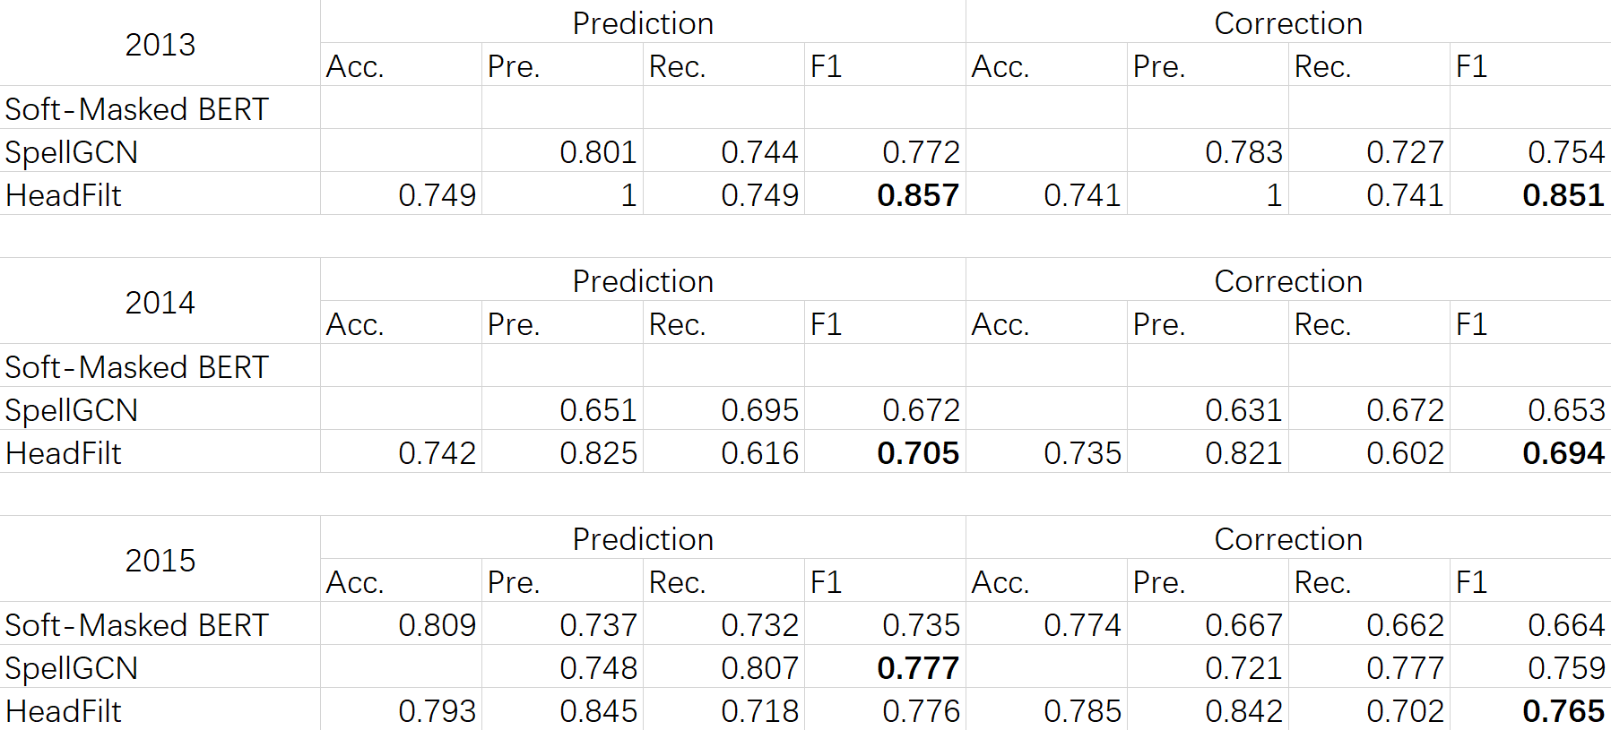Select the 2014 SpellGCN 0.695 recall cell

click(723, 409)
